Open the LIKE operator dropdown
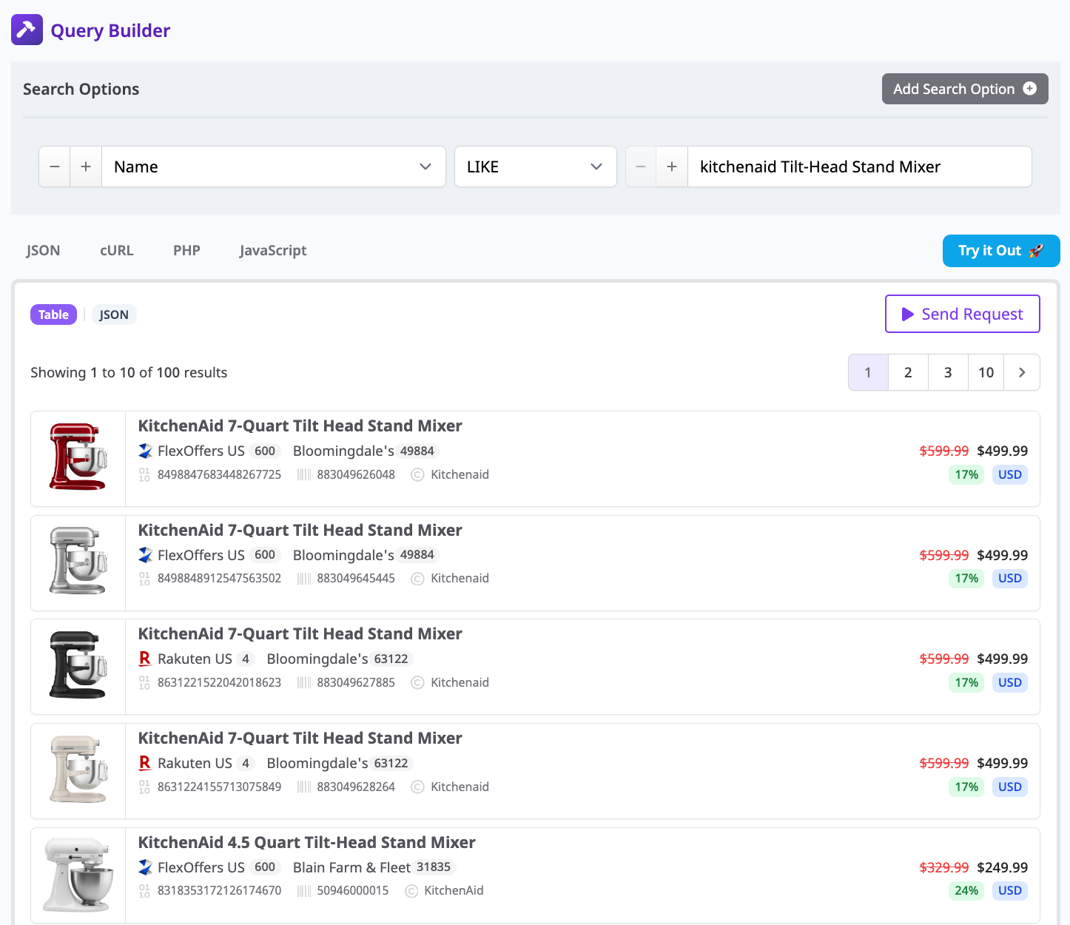Viewport: 1070px width, 925px height. pyautogui.click(x=535, y=166)
